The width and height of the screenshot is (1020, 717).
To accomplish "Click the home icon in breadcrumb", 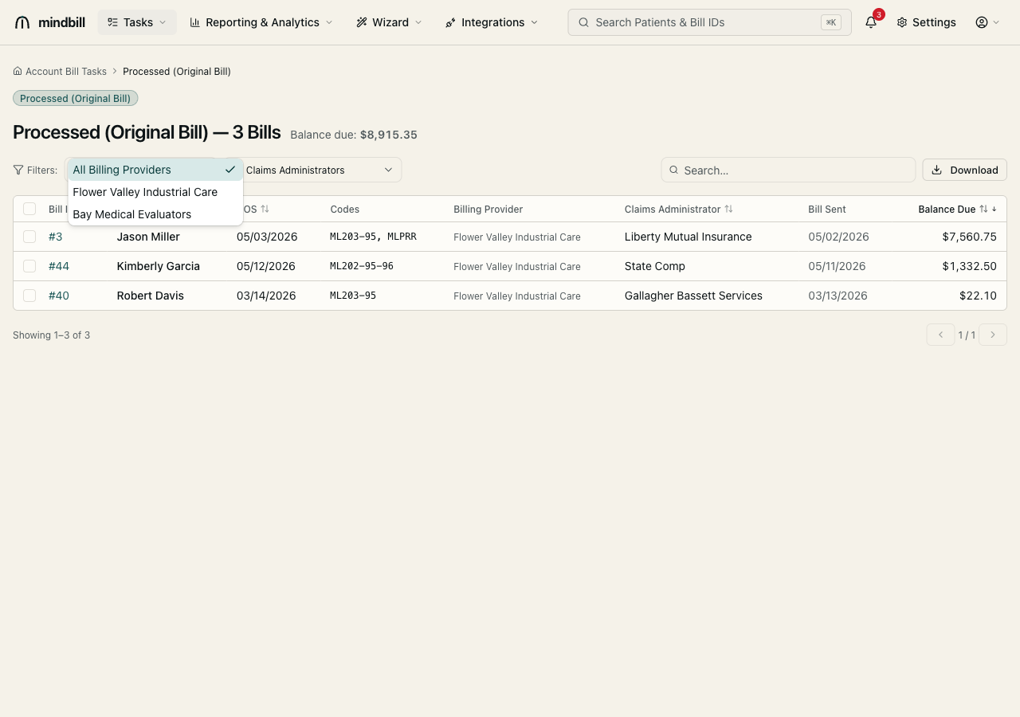I will point(18,71).
